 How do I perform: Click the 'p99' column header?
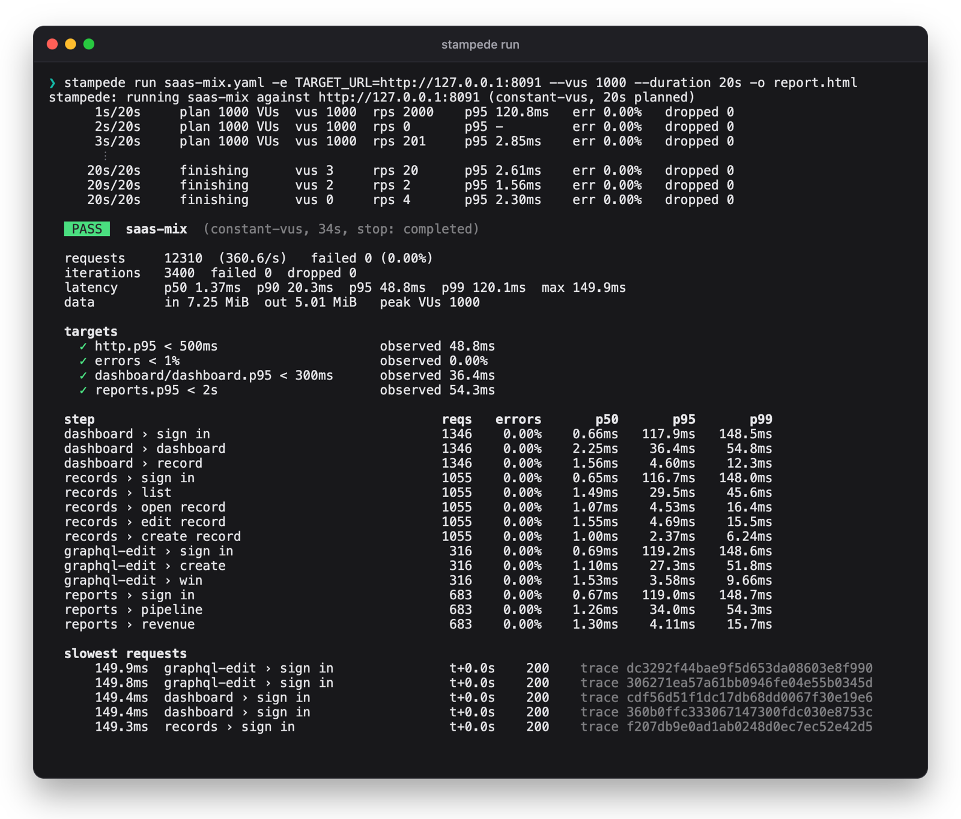pos(760,419)
